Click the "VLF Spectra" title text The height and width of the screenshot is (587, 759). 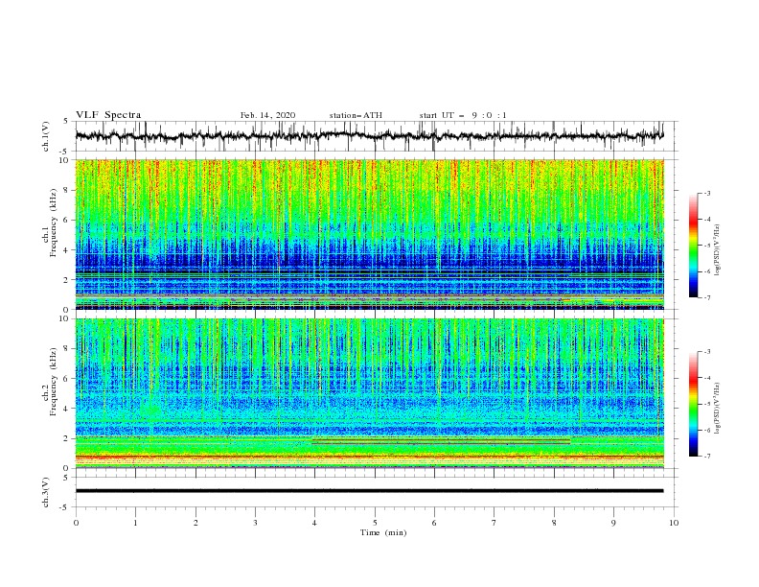108,115
